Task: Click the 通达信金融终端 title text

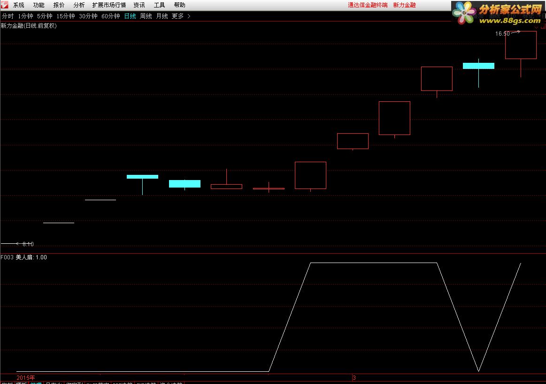Action: click(368, 5)
